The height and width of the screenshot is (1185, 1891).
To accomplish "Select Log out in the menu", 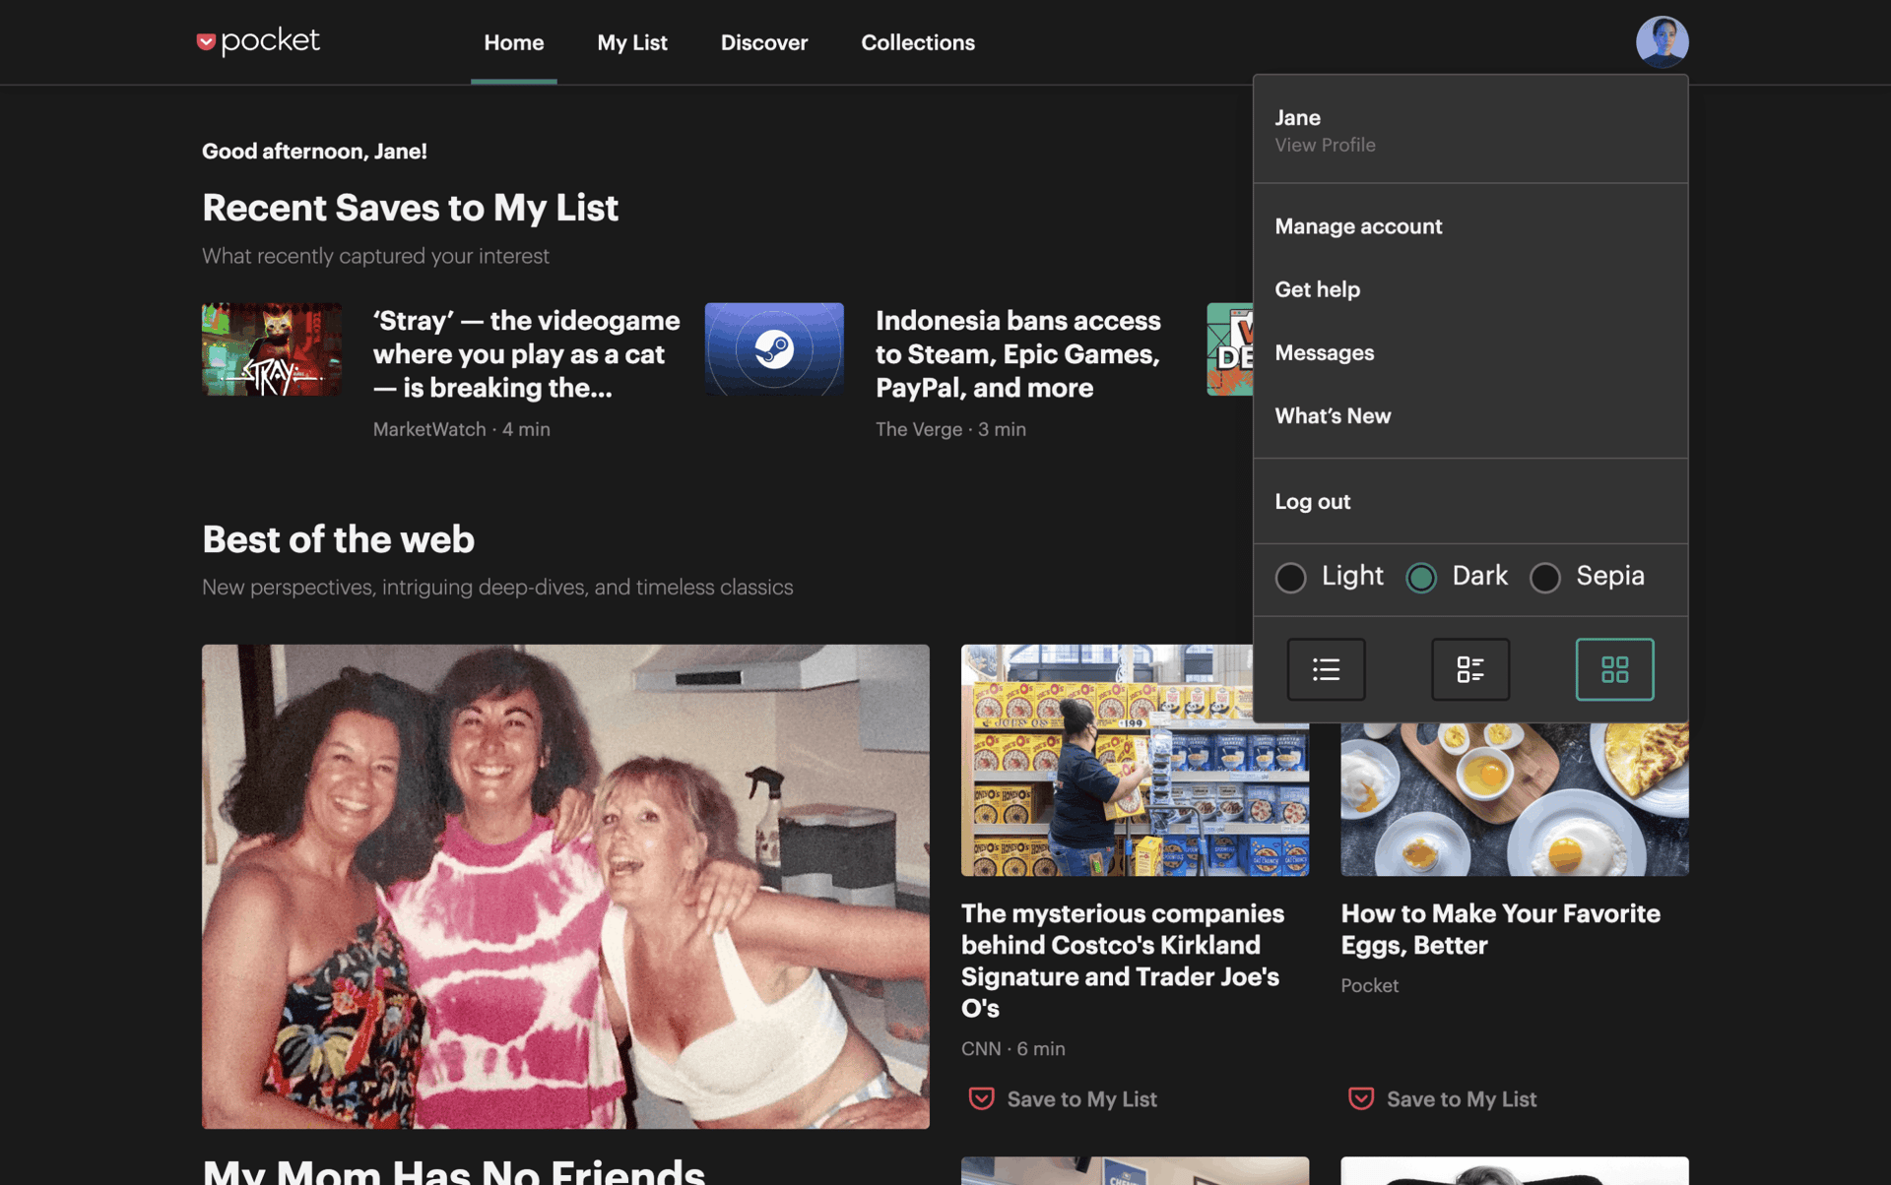I will click(x=1312, y=501).
